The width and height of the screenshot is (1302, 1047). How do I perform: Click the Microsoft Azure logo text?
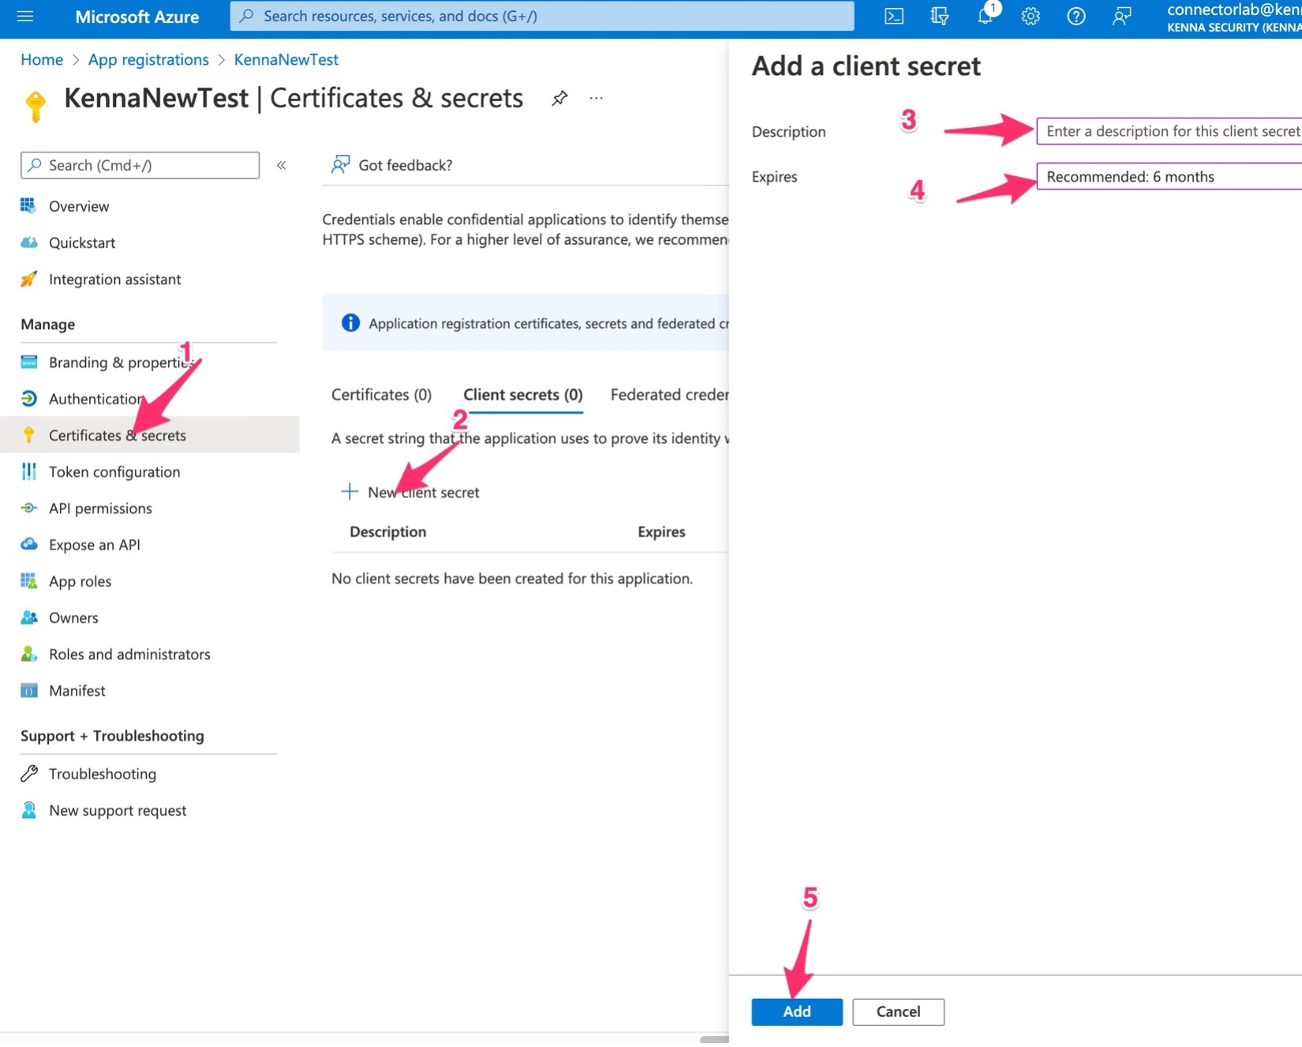(137, 17)
